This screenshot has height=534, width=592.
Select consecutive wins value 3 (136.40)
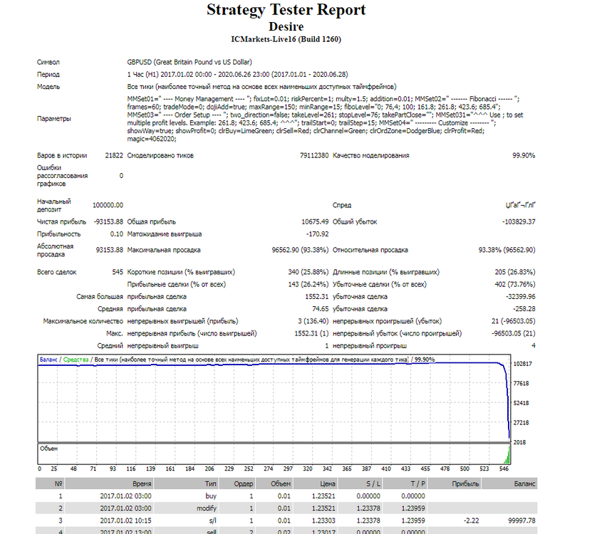pos(313,321)
